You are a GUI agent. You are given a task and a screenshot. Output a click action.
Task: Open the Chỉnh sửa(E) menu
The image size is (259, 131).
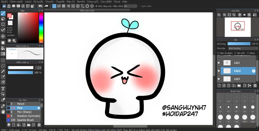[x=16, y=2]
